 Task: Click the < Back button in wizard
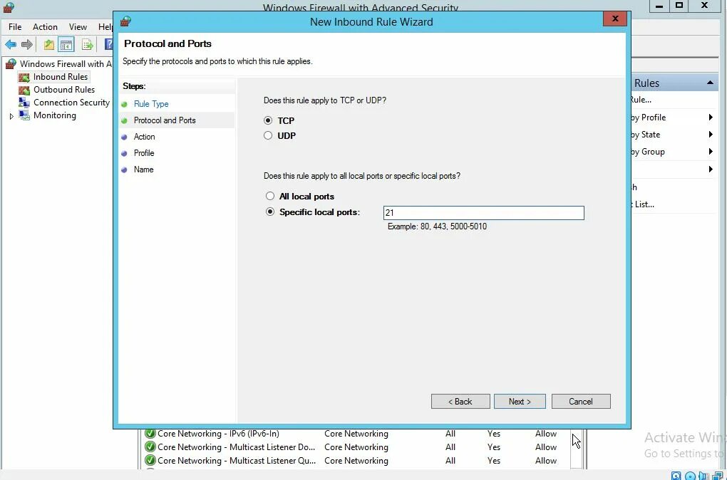pyautogui.click(x=460, y=401)
